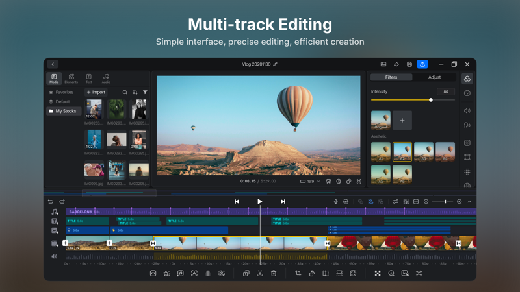Screen dimensions: 520x292
Task: Select the 12:02 video thumbnail
Action: click(94, 109)
